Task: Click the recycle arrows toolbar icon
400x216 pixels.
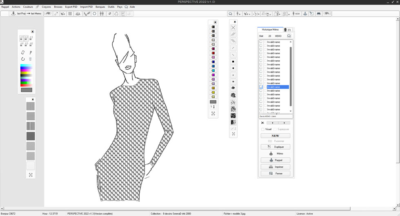Action: (x=116, y=13)
